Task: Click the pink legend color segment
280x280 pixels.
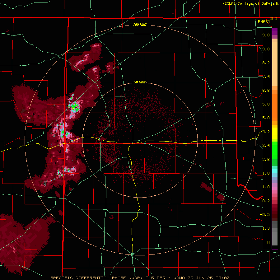Action: pyautogui.click(x=275, y=189)
